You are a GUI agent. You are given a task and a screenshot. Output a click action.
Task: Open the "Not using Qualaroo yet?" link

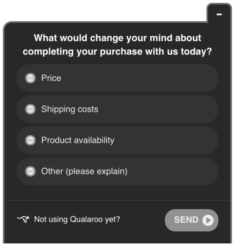77,220
